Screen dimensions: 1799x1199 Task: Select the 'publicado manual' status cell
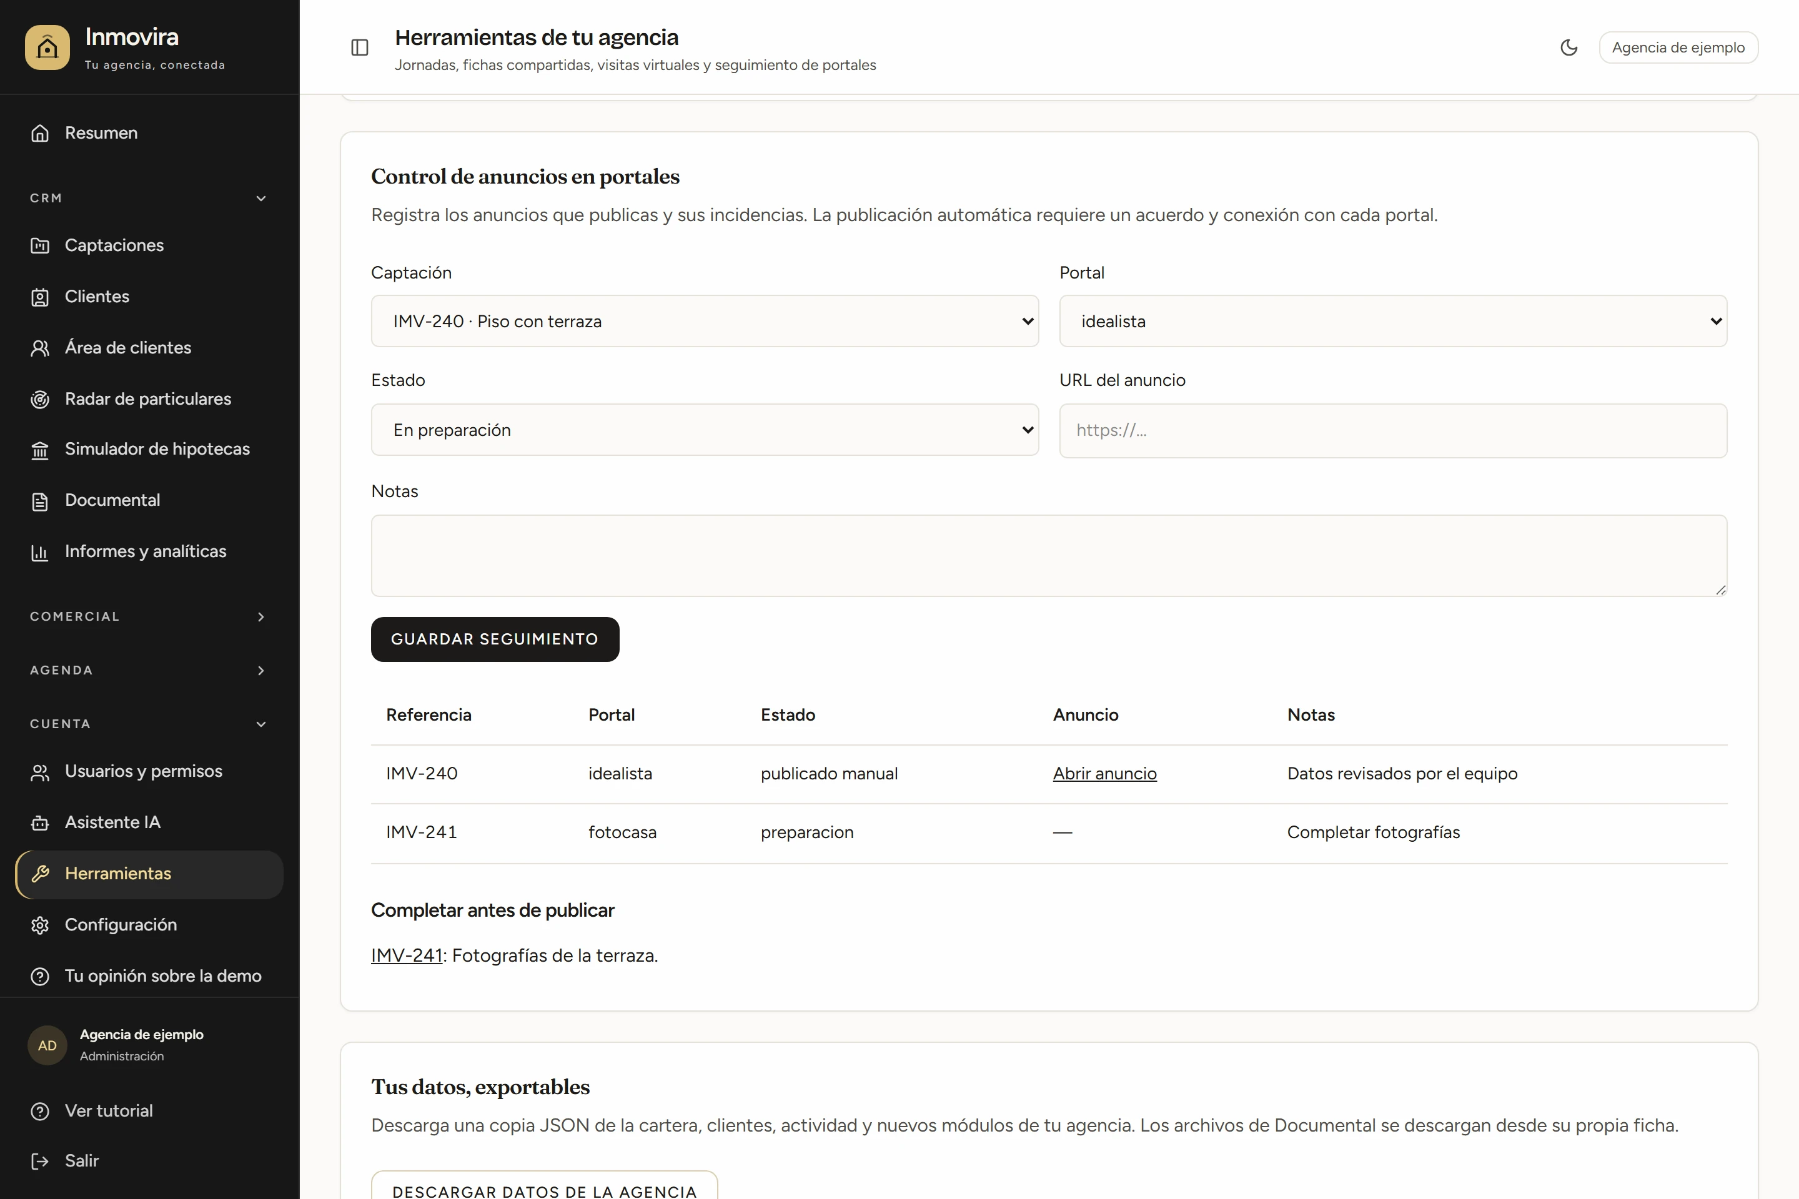[829, 774]
